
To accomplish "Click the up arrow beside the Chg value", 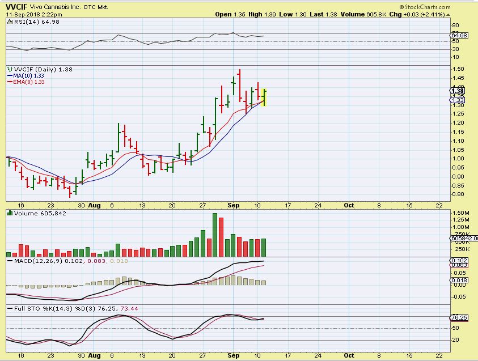I will tap(448, 15).
